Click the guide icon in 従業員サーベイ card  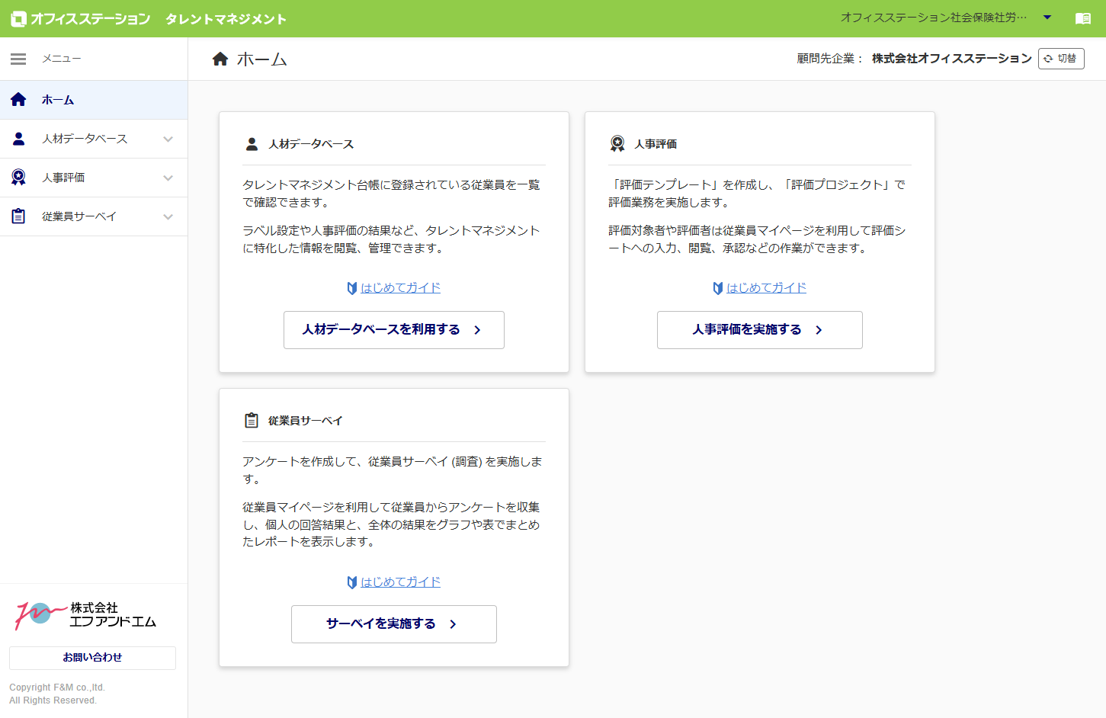point(352,582)
